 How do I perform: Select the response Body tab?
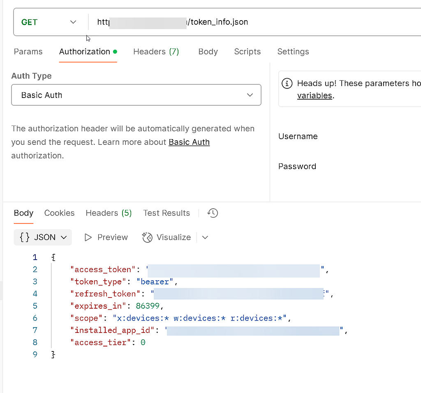click(x=23, y=213)
